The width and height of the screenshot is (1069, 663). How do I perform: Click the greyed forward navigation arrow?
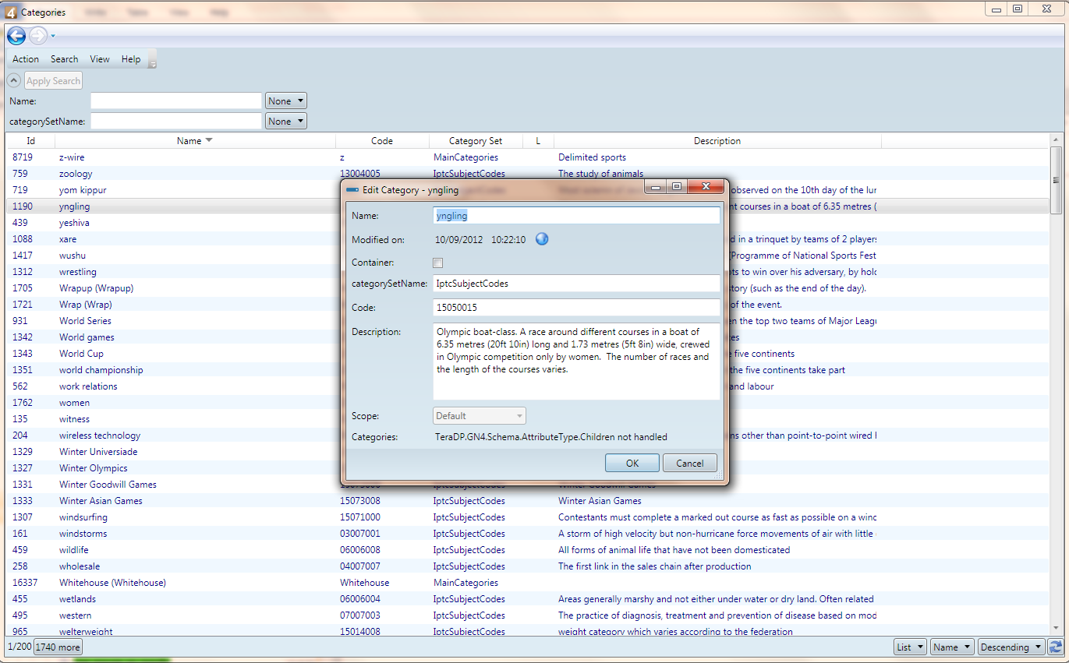pyautogui.click(x=37, y=35)
